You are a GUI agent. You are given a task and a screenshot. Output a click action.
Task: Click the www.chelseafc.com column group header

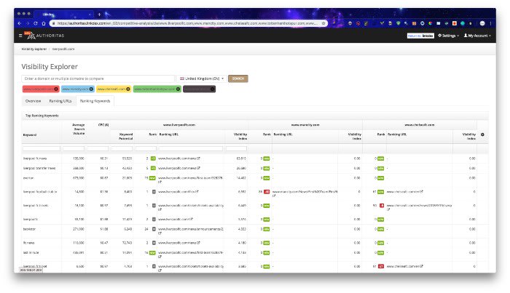click(x=420, y=125)
